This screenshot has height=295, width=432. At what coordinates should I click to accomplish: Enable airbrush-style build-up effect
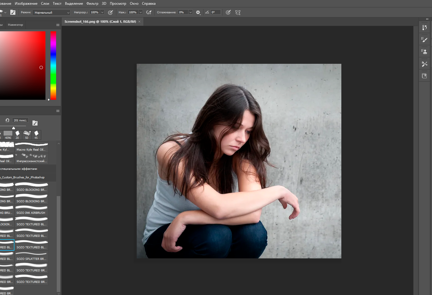[149, 12]
